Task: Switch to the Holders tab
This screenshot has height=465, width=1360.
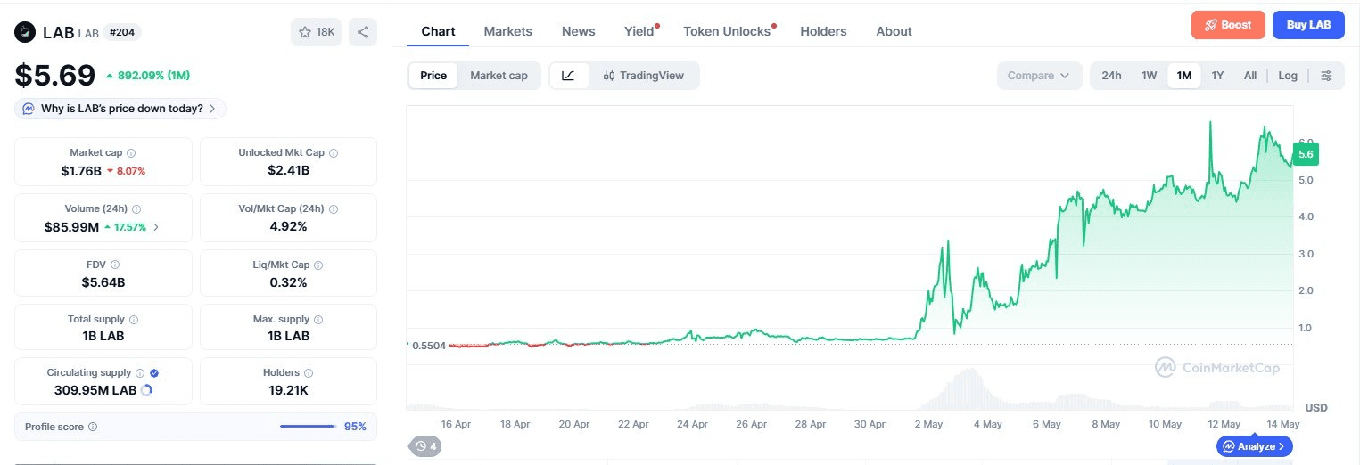Action: coord(823,31)
